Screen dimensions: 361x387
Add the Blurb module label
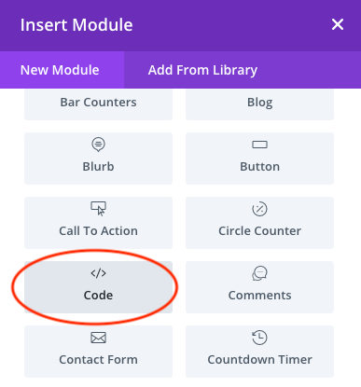coord(98,167)
